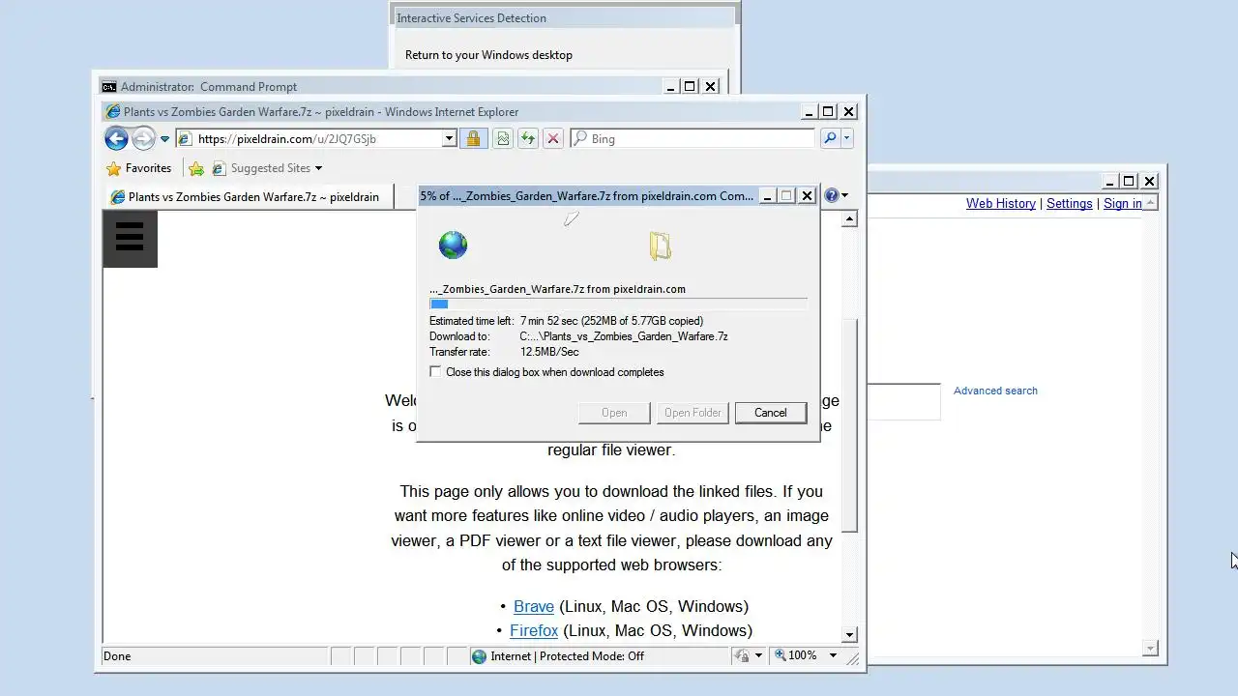The height and width of the screenshot is (696, 1238).
Task: Open the recent pages dropdown arrow
Action: 164,139
